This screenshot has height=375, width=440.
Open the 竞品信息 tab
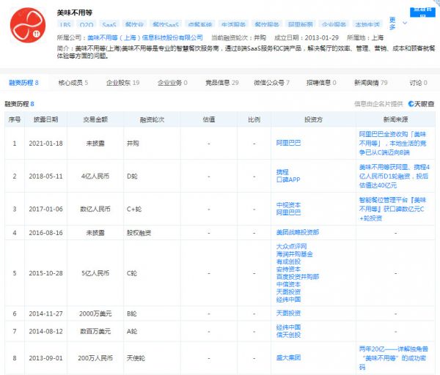pos(224,83)
